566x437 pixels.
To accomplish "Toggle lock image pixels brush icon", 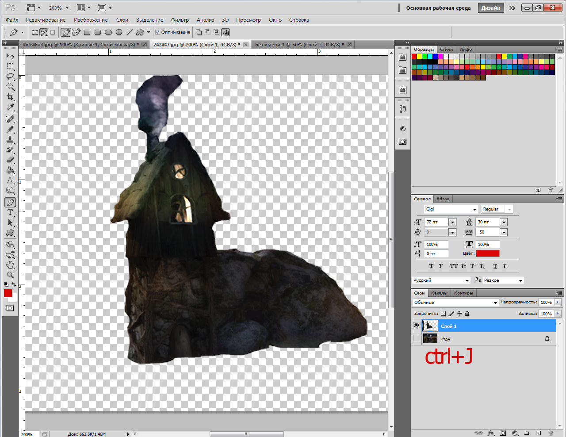I will pos(451,314).
